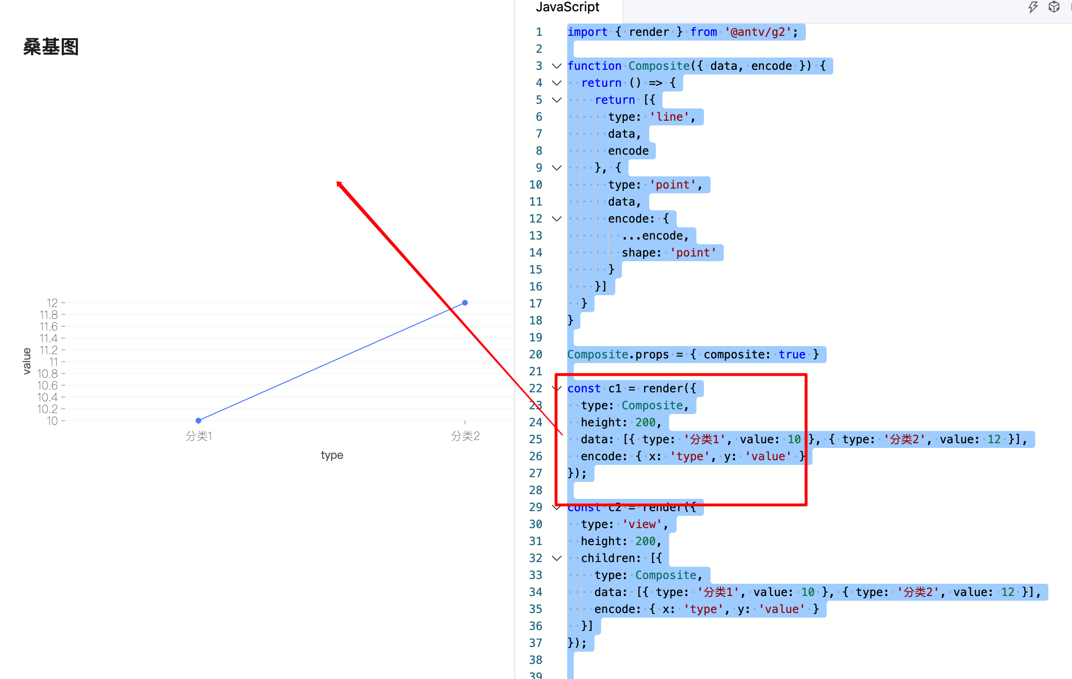Click the y-axis tick label 12
The image size is (1072, 679).
(x=52, y=303)
